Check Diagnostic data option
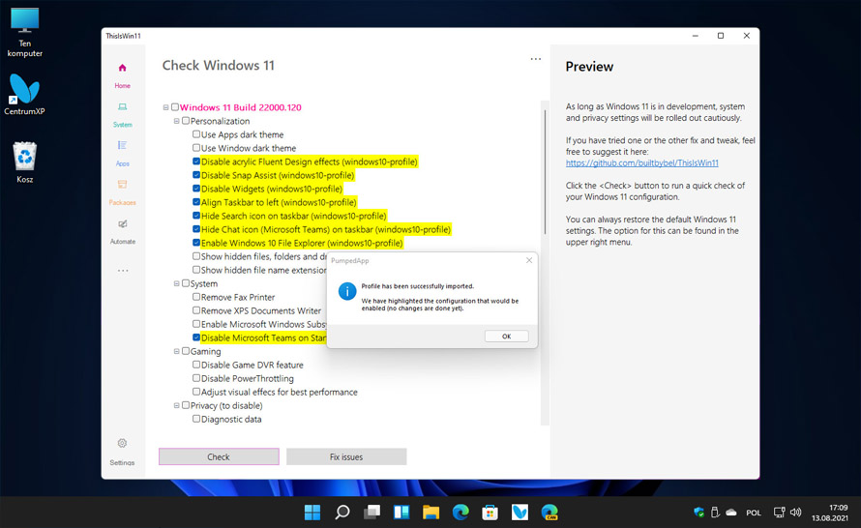The height and width of the screenshot is (528, 861). [196, 419]
